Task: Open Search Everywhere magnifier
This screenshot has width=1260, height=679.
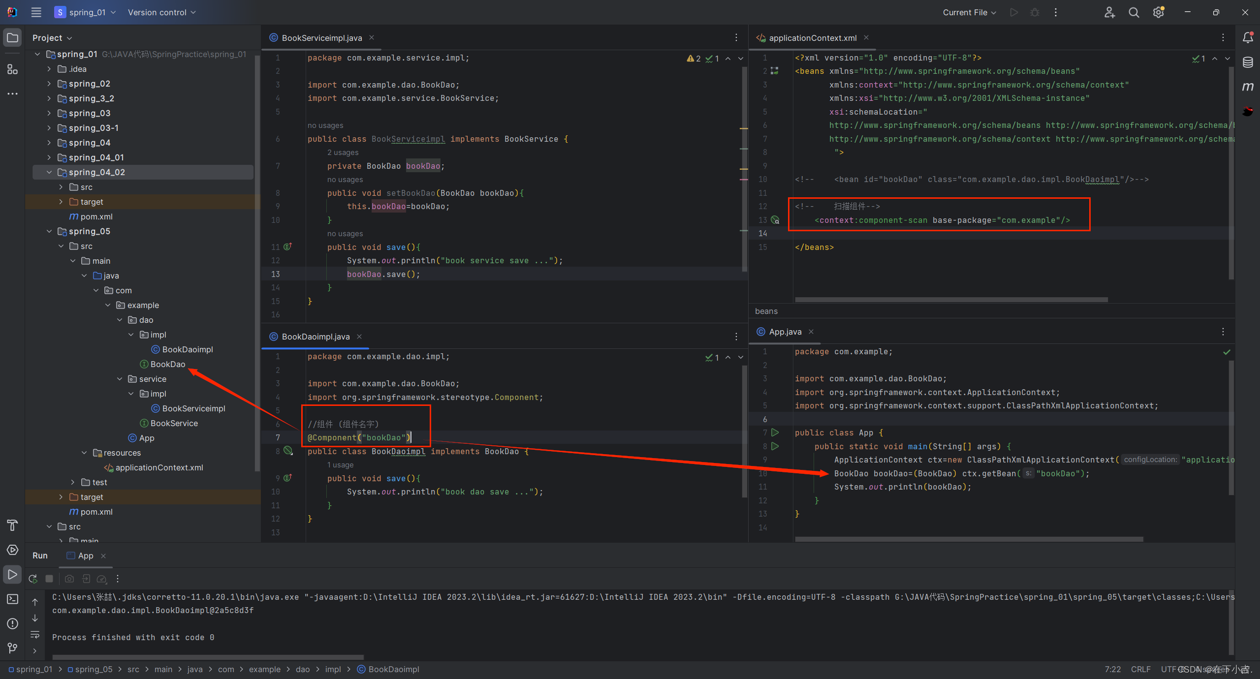Action: coord(1134,12)
